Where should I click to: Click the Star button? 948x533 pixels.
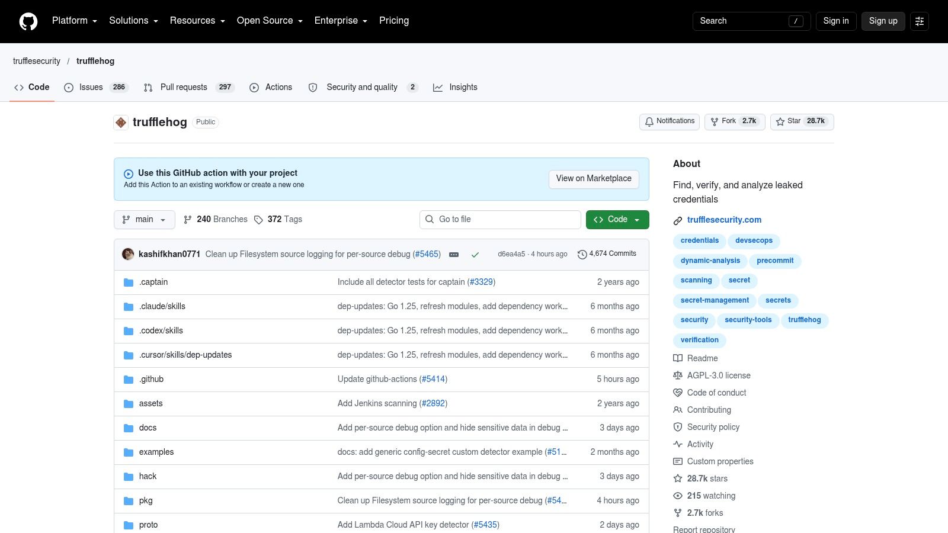pos(802,121)
